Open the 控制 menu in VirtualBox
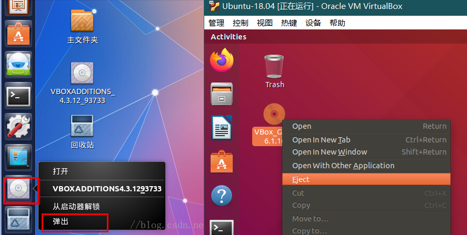This screenshot has width=467, height=235. pyautogui.click(x=241, y=23)
